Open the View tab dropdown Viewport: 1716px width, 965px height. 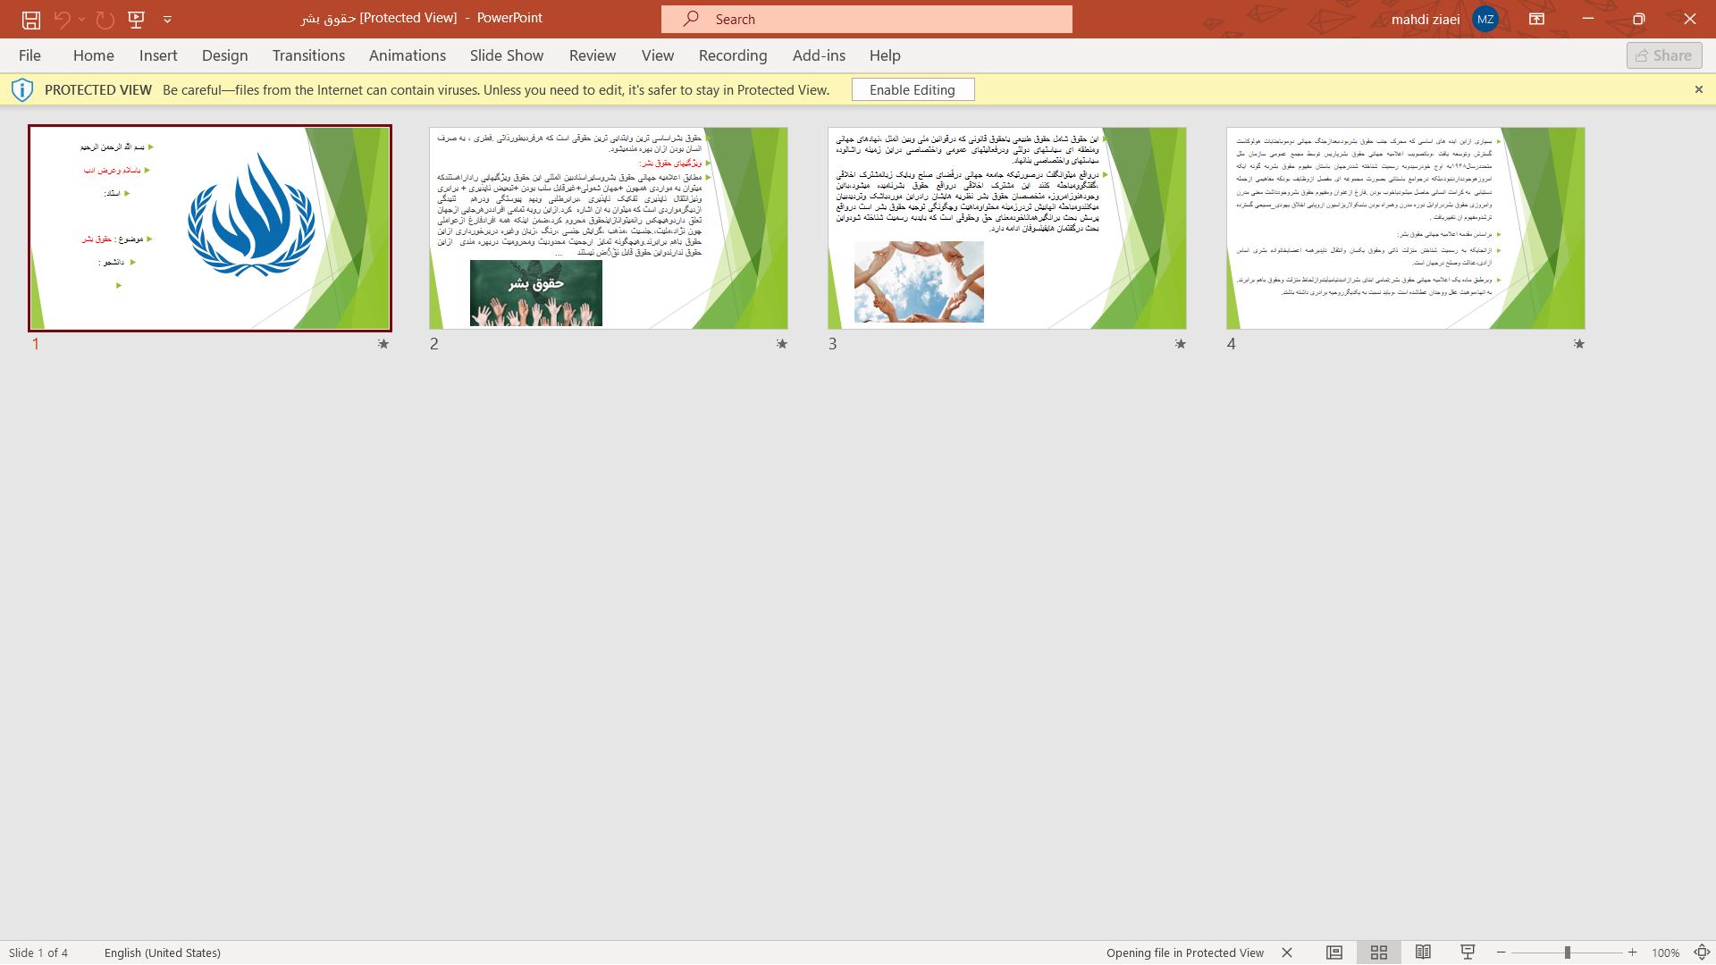pos(657,55)
